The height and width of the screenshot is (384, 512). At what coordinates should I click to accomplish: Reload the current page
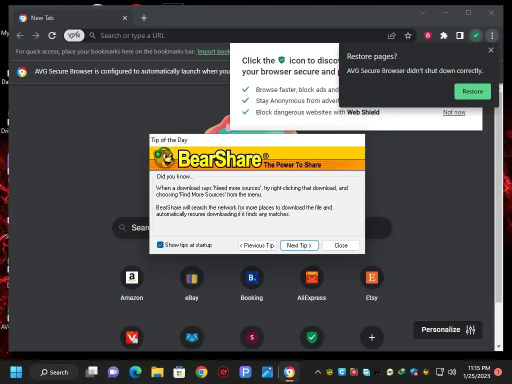(52, 35)
